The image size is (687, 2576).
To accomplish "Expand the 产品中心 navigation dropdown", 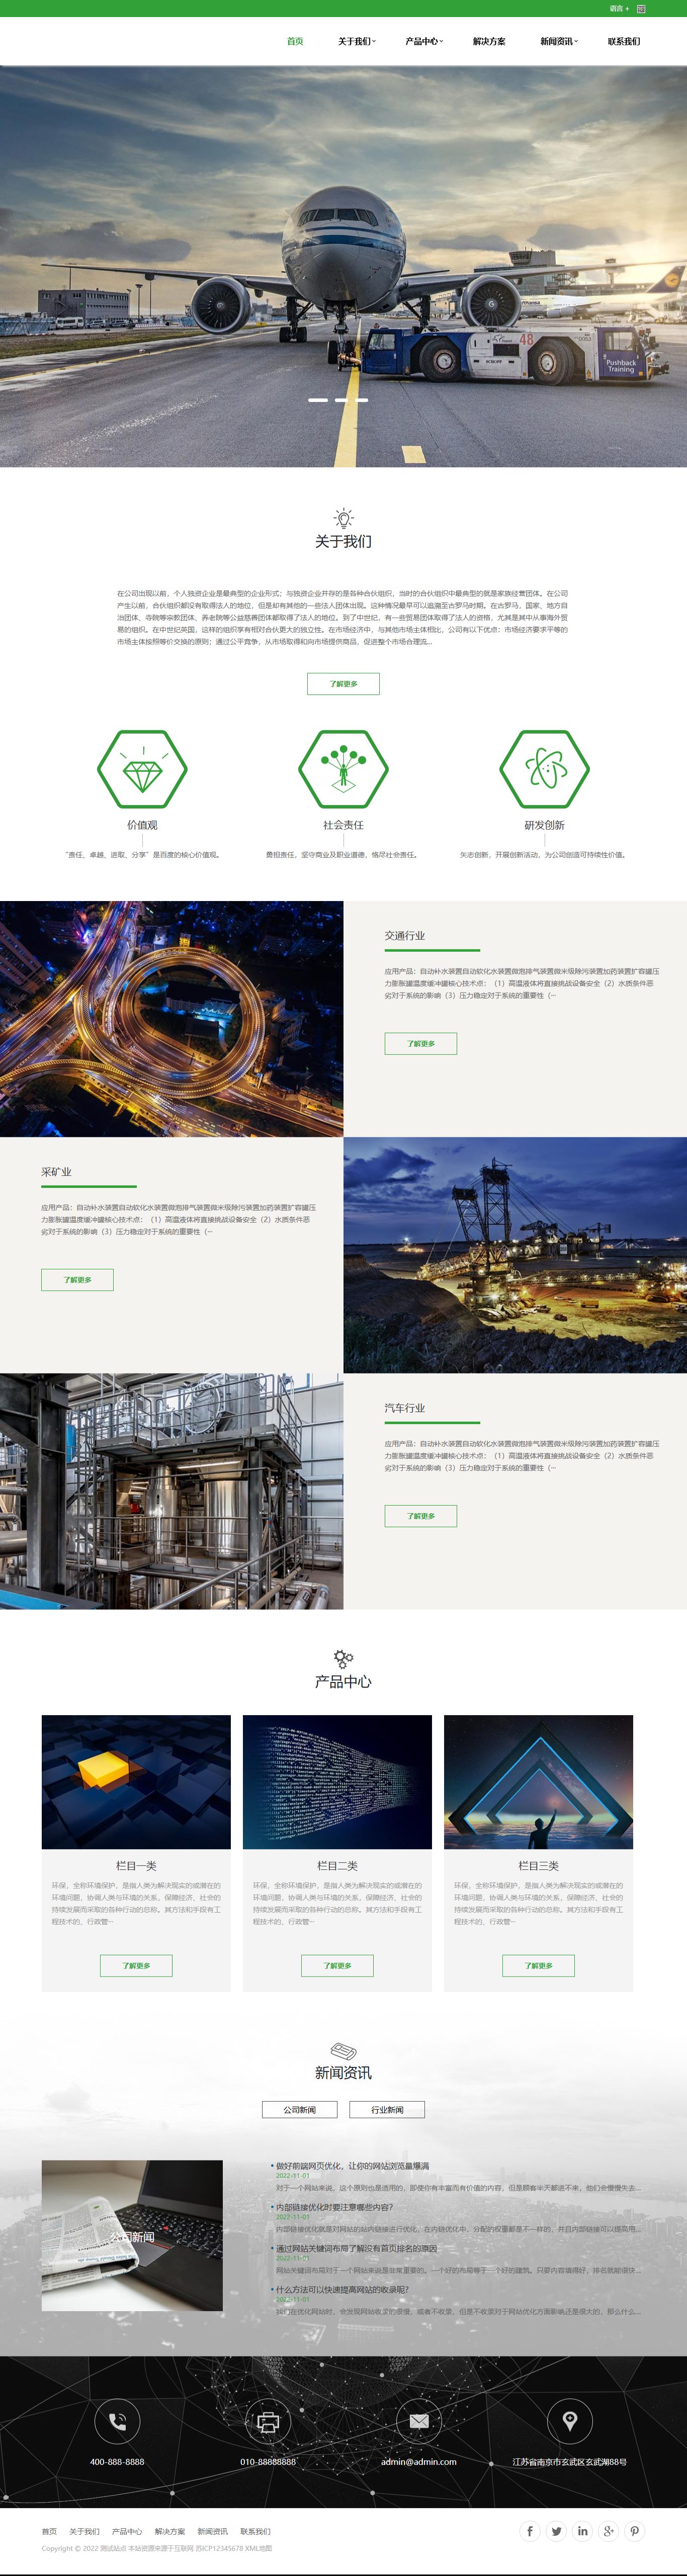I will tap(423, 41).
